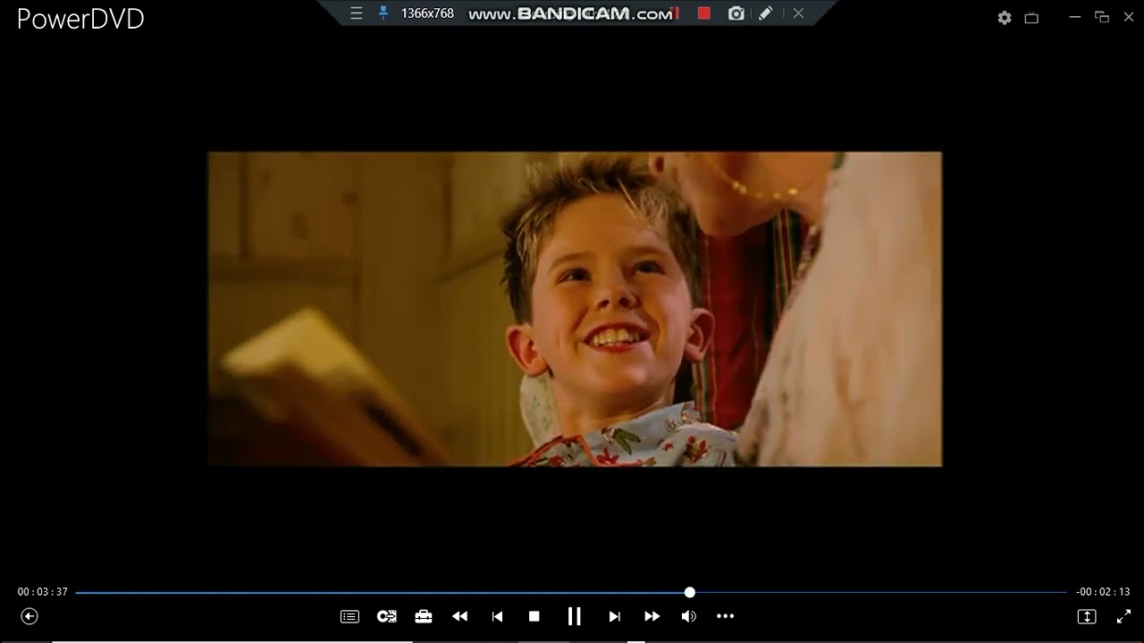Skip to the next chapter
1144x643 pixels.
pos(614,616)
